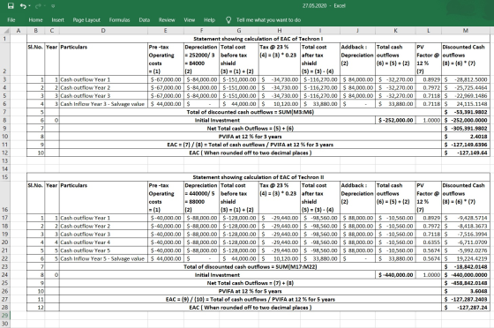The height and width of the screenshot is (328, 494).
Task: Click the PVIFA value 3.6048
Action: coord(466,291)
